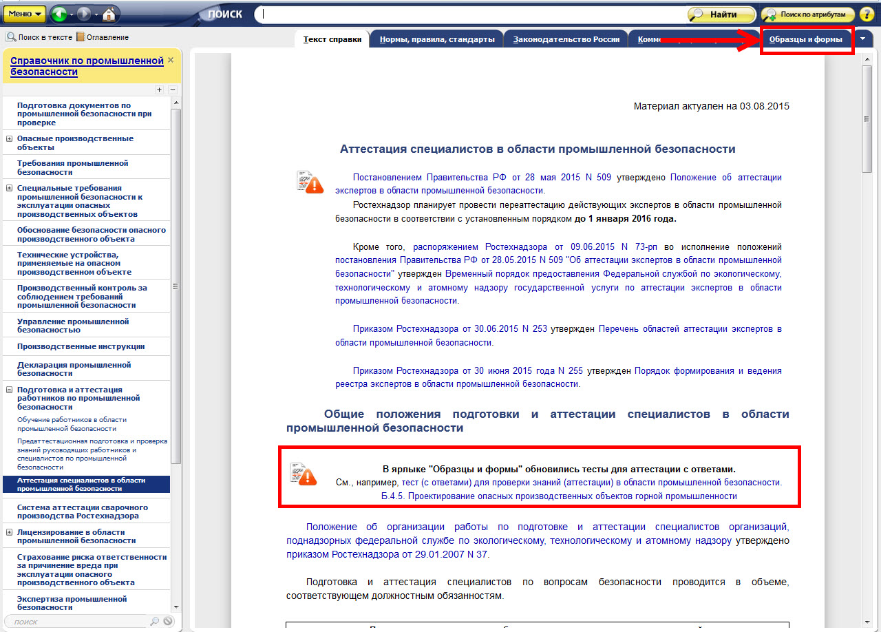881x632 pixels.
Task: Click the Поиск в тексте magnifier icon
Action: (x=11, y=37)
